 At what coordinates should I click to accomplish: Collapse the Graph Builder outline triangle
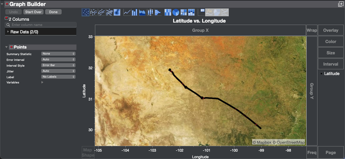click(2, 4)
